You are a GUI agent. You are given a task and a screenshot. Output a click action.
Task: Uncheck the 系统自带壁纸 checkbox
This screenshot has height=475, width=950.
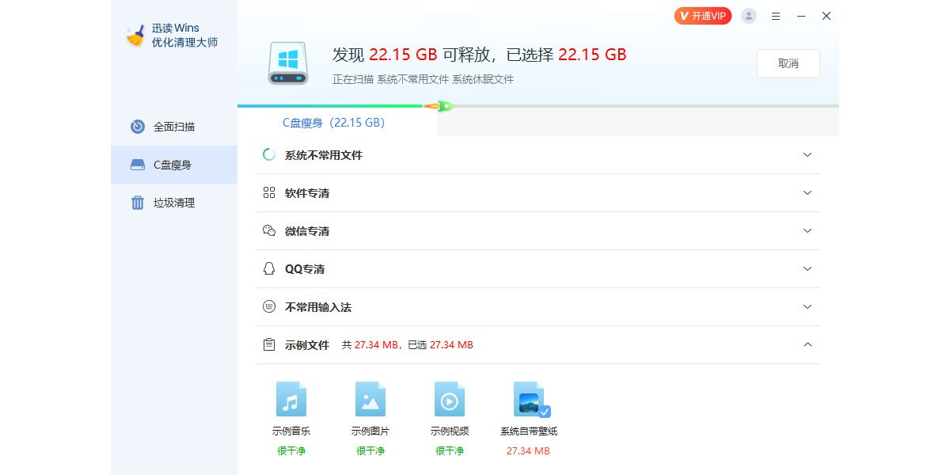545,412
